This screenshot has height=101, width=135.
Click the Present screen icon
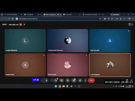tap(62, 81)
